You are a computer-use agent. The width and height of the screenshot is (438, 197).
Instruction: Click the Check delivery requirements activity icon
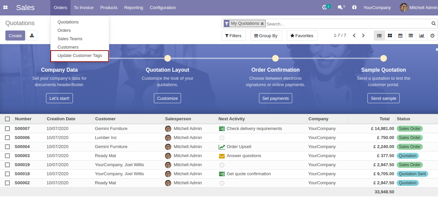pyautogui.click(x=222, y=129)
